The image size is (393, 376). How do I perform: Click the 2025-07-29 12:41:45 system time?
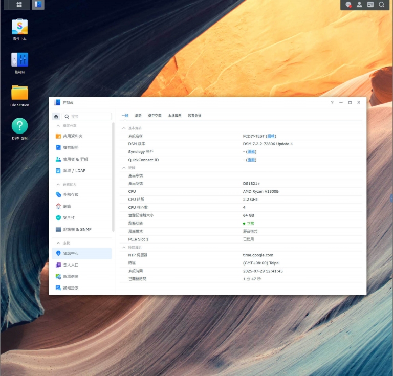click(x=263, y=271)
